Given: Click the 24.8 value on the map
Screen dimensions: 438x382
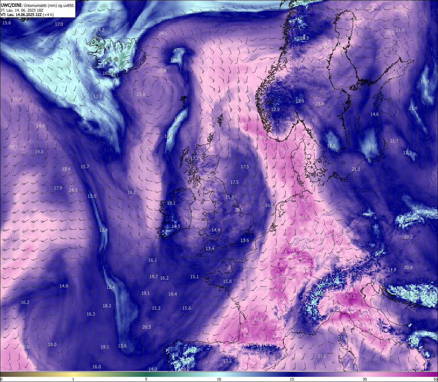Looking at the screenshot, I should tap(40, 126).
